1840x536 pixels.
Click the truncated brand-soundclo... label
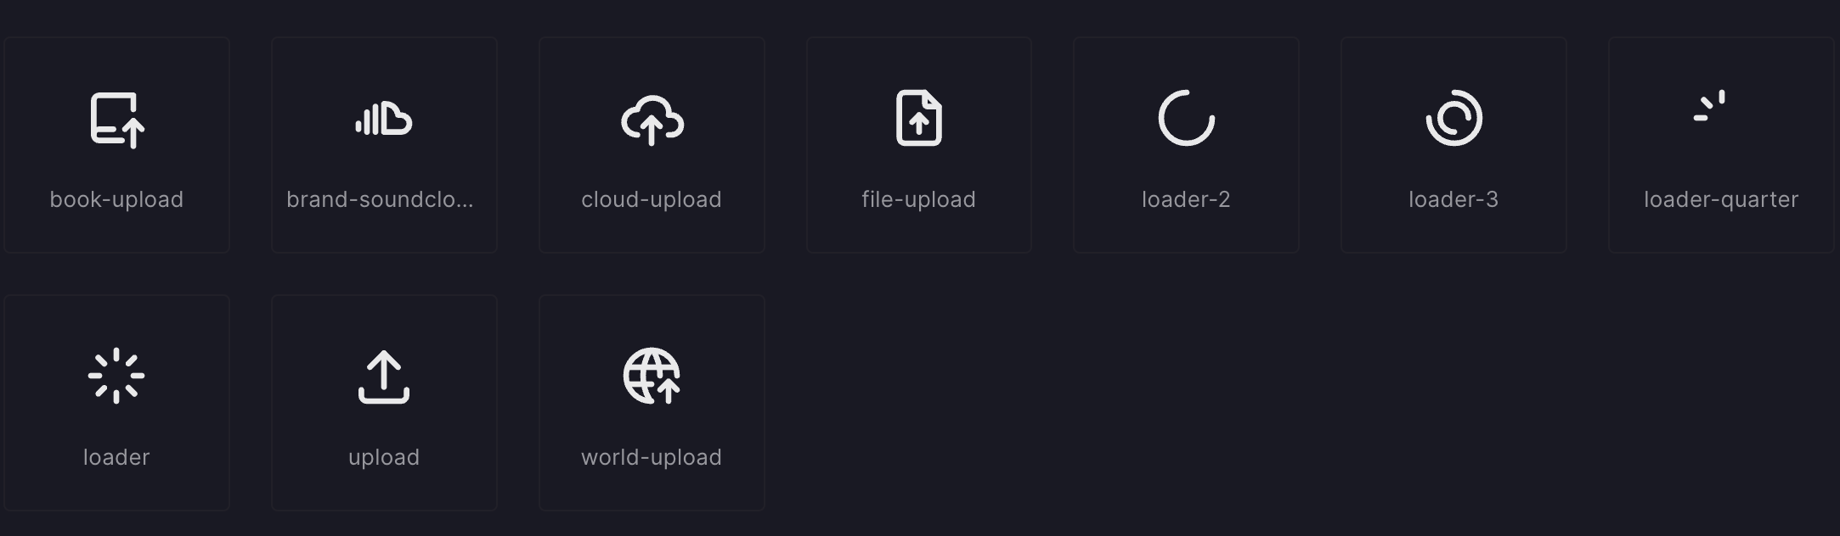383,199
